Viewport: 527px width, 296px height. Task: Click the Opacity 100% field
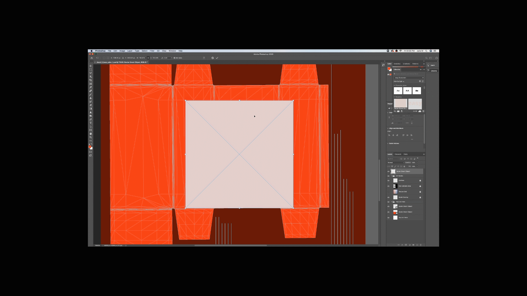pyautogui.click(x=414, y=163)
